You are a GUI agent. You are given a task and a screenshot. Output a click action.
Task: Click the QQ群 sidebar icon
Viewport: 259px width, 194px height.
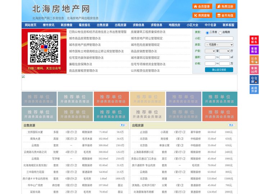pyautogui.click(x=254, y=80)
